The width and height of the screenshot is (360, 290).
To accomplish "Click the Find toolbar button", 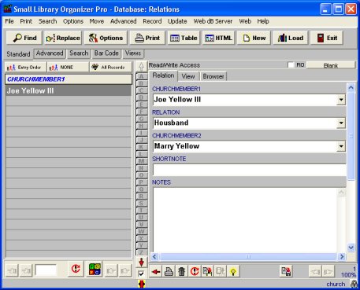I will point(24,38).
